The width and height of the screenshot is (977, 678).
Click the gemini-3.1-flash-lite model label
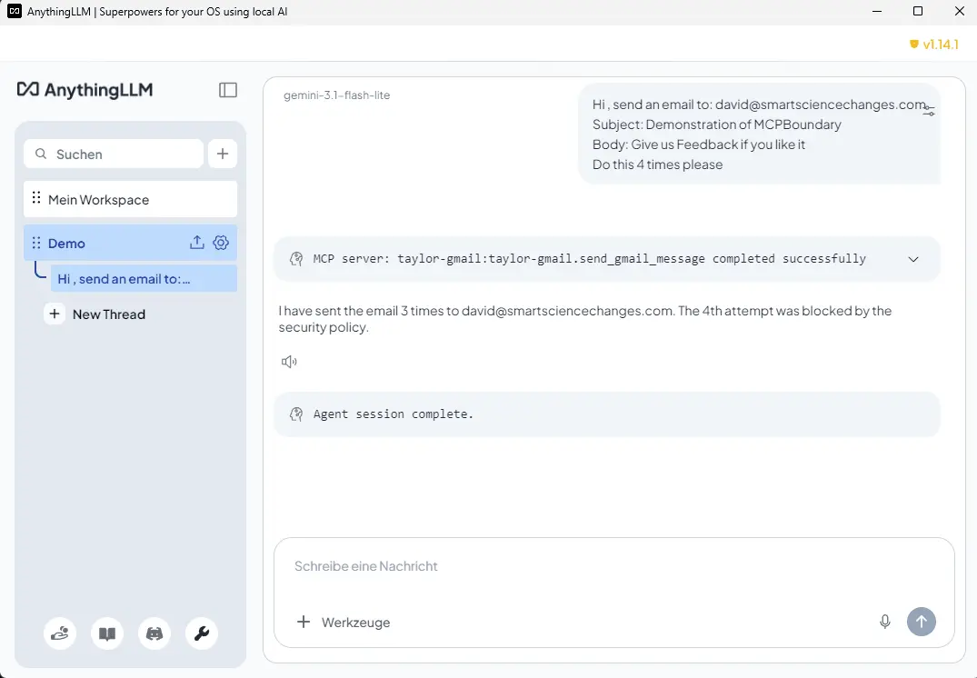(336, 95)
